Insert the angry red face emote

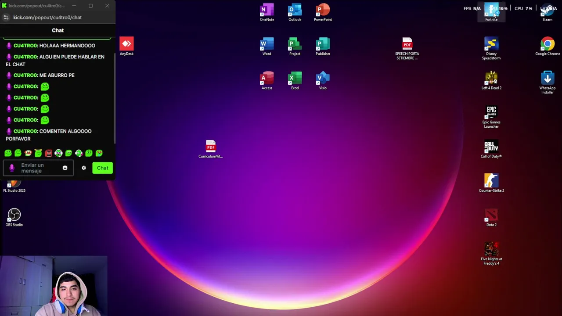click(x=48, y=153)
